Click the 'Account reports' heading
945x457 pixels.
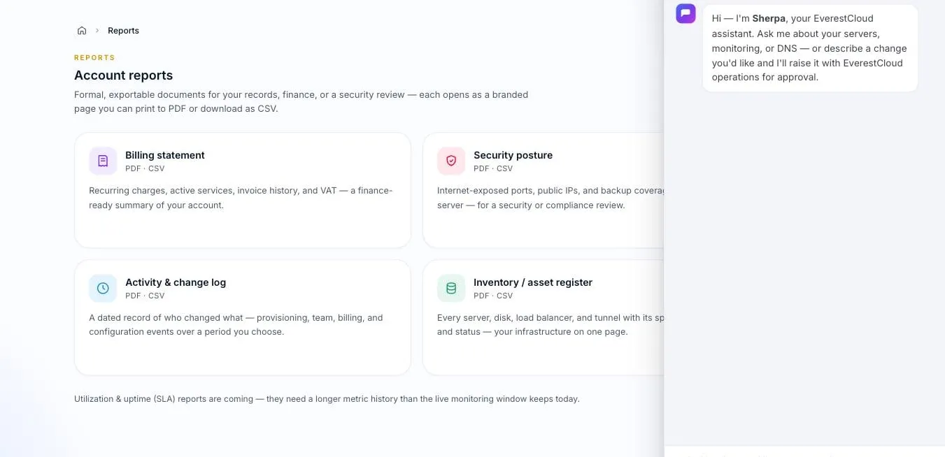pyautogui.click(x=123, y=75)
